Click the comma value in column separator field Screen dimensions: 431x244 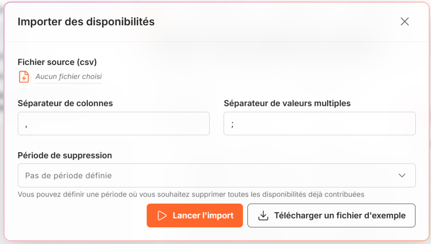[x=27, y=126]
